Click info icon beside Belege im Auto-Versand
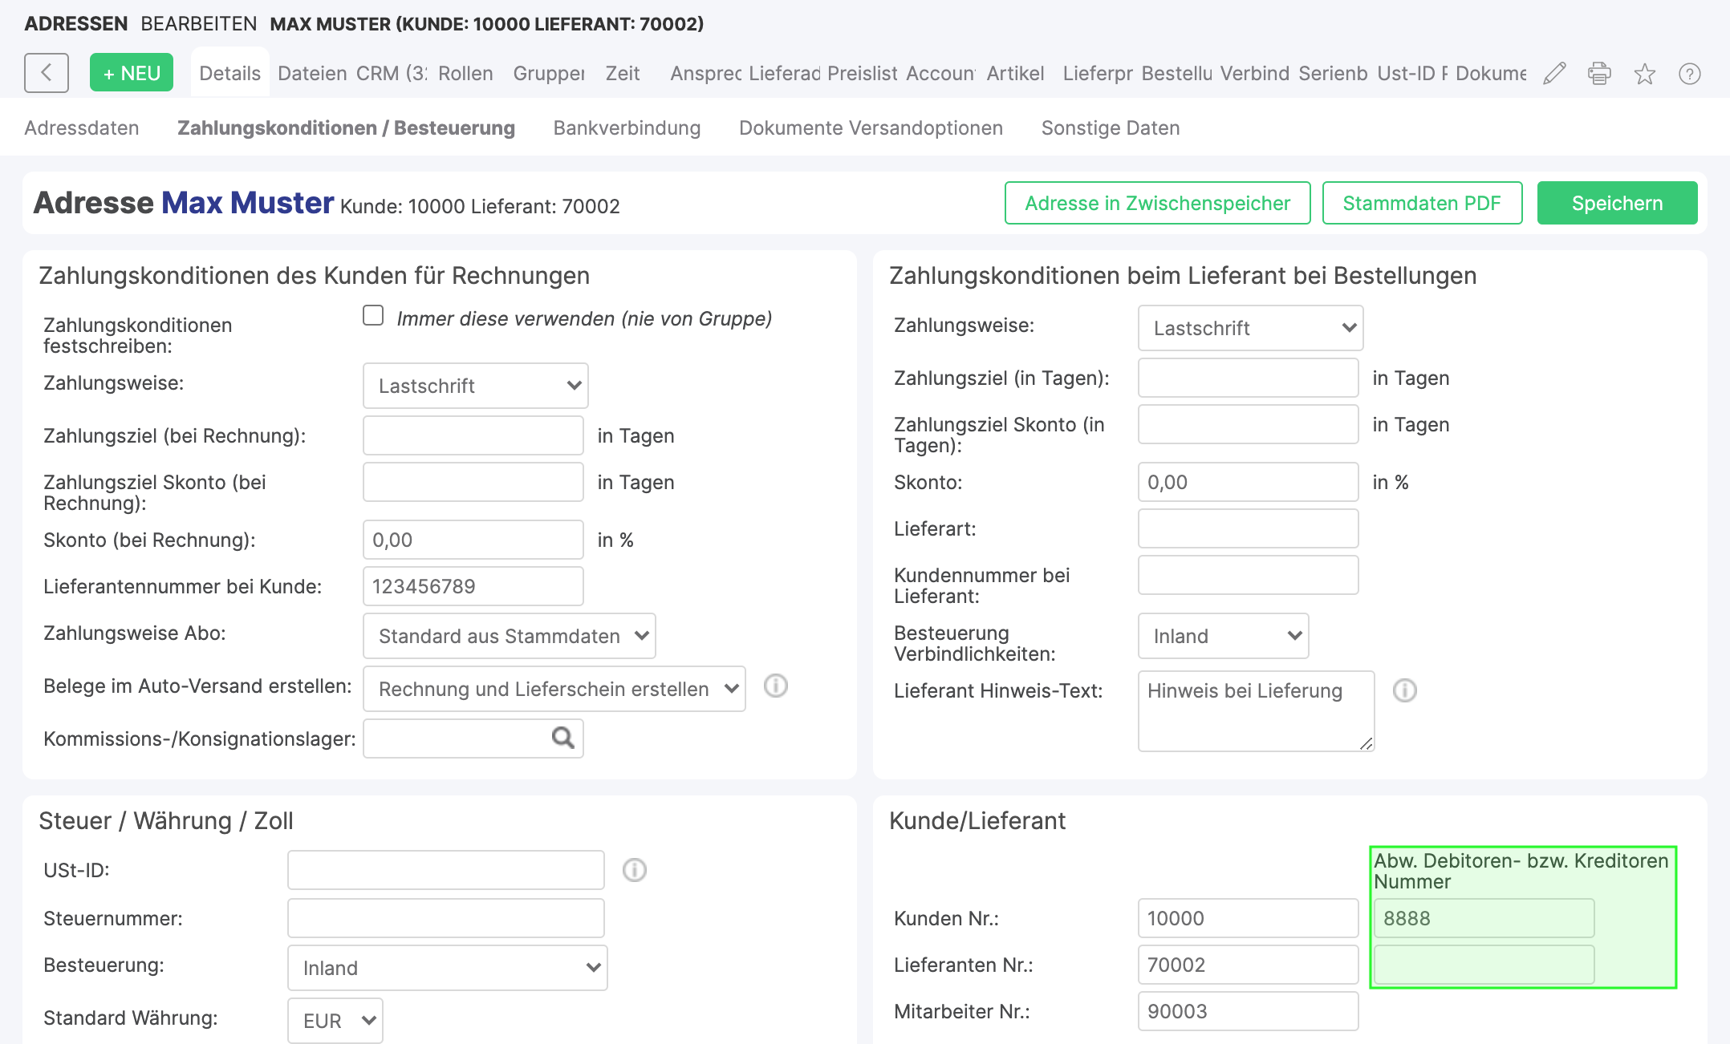This screenshot has height=1044, width=1730. tap(775, 686)
